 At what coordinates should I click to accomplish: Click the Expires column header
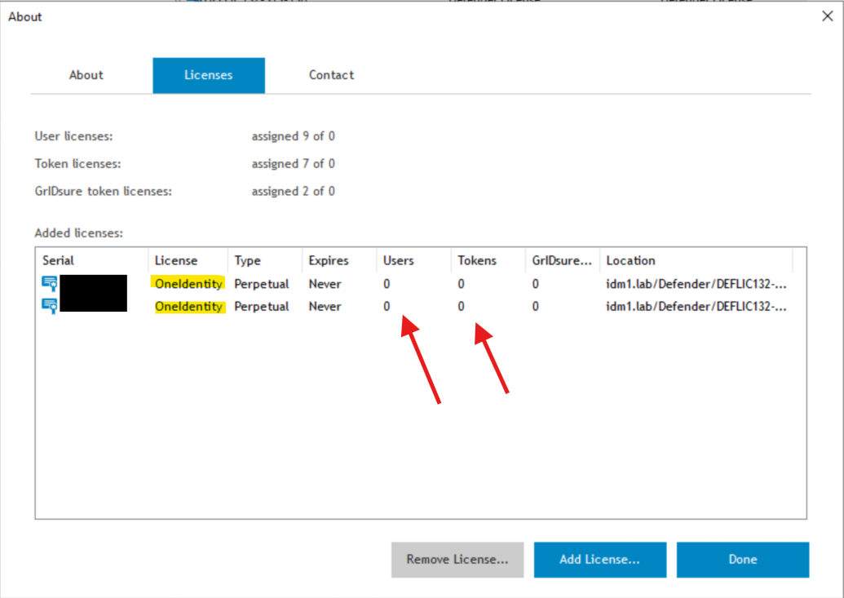tap(329, 261)
